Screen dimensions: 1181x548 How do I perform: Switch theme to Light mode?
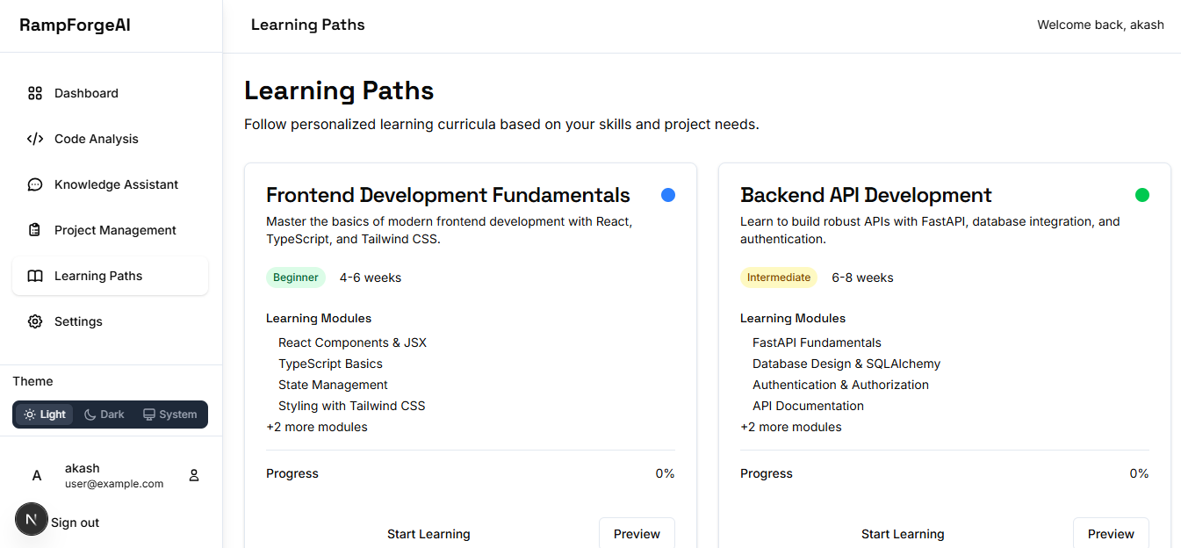(45, 415)
